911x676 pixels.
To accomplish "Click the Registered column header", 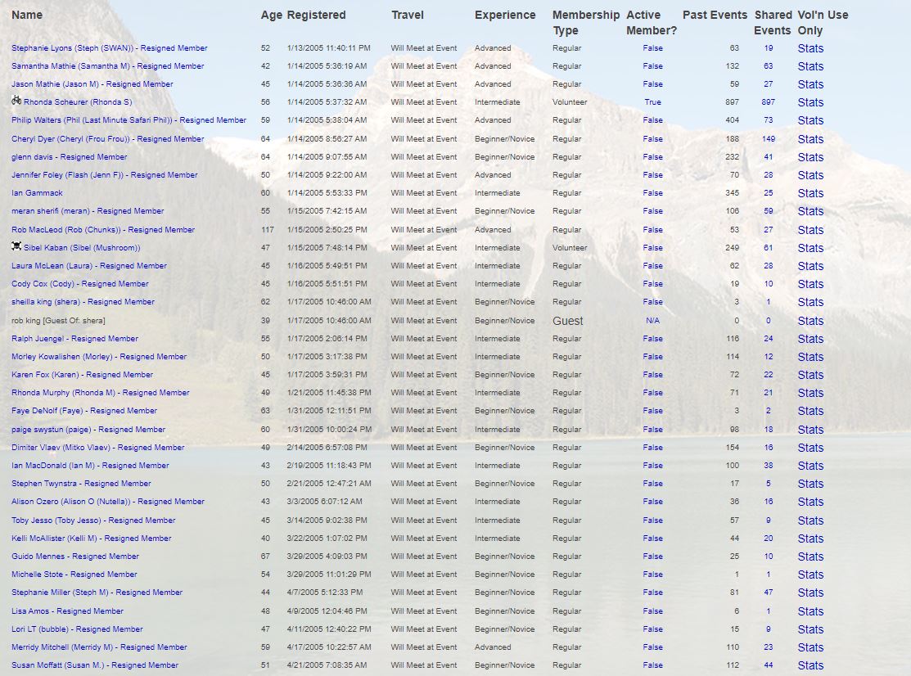I will [316, 15].
